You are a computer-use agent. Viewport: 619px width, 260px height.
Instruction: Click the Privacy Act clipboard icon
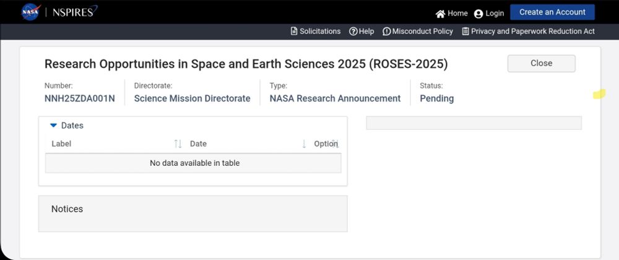[465, 31]
